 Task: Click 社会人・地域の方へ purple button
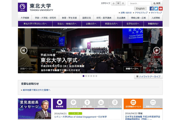67,24
